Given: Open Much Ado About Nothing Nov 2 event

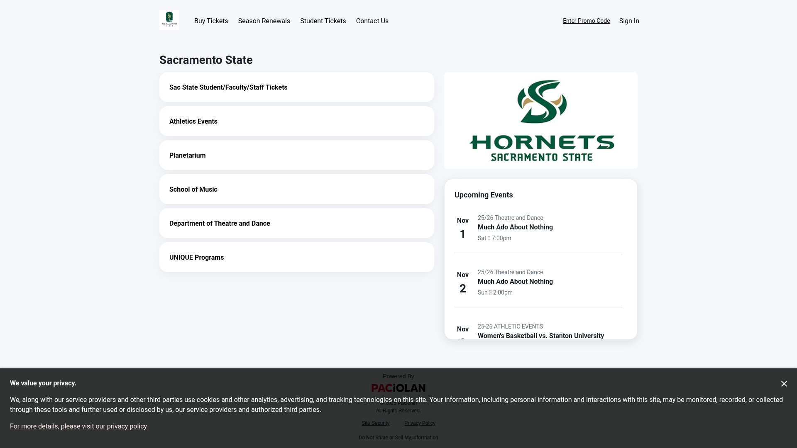Looking at the screenshot, I should (x=538, y=282).
